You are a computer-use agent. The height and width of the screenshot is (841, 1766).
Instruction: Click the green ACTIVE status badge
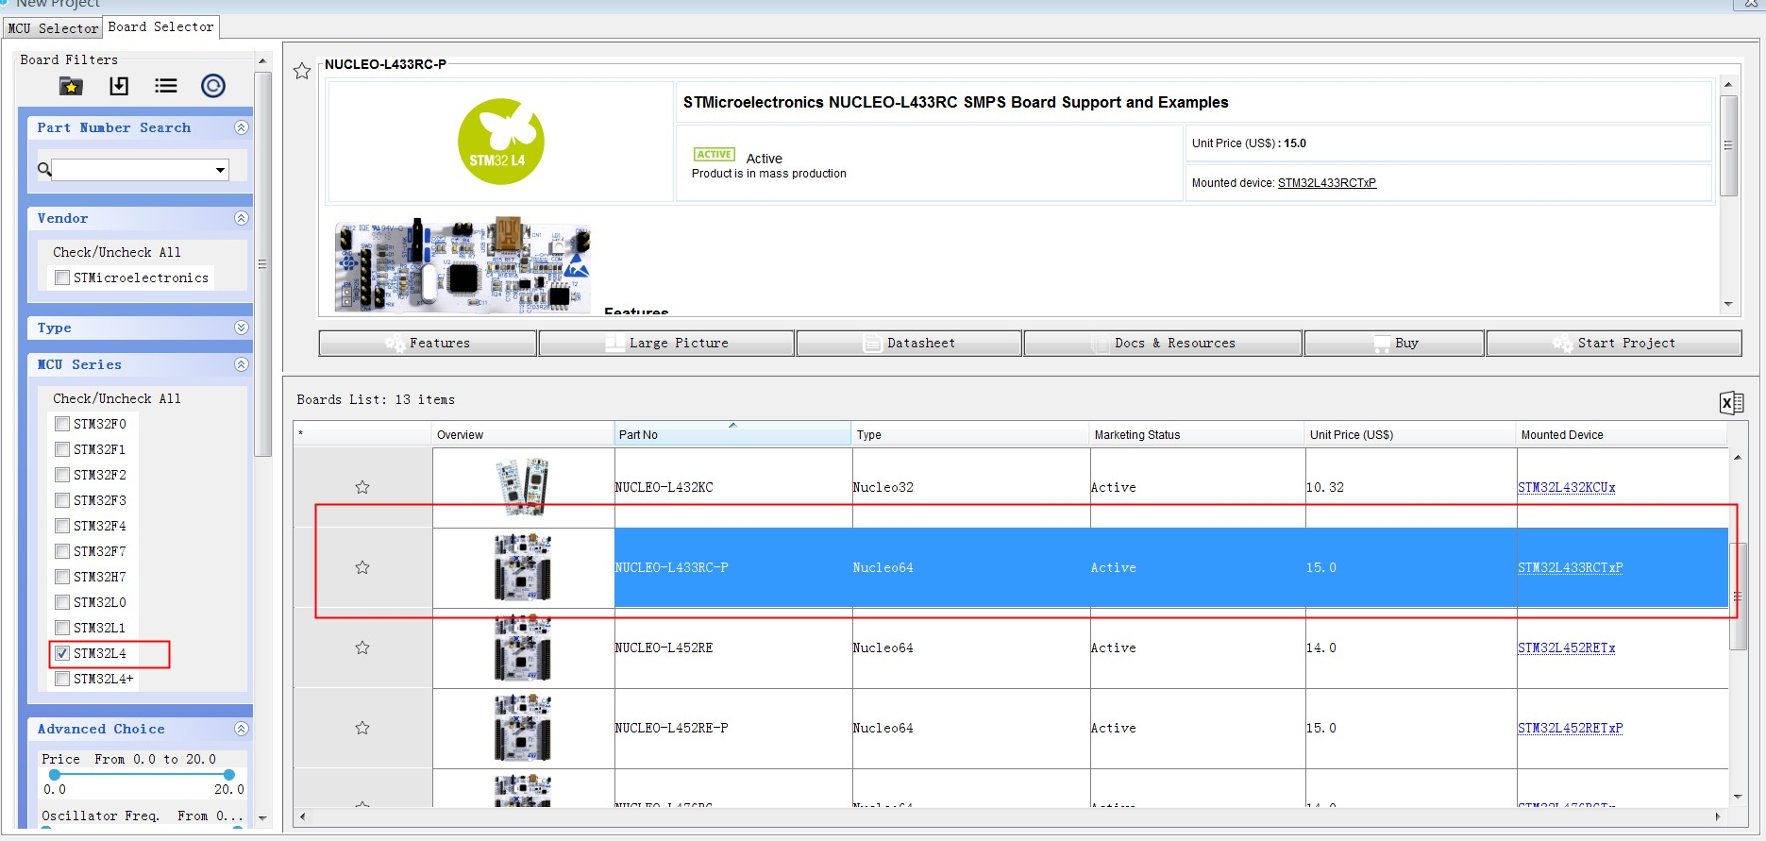coord(714,155)
